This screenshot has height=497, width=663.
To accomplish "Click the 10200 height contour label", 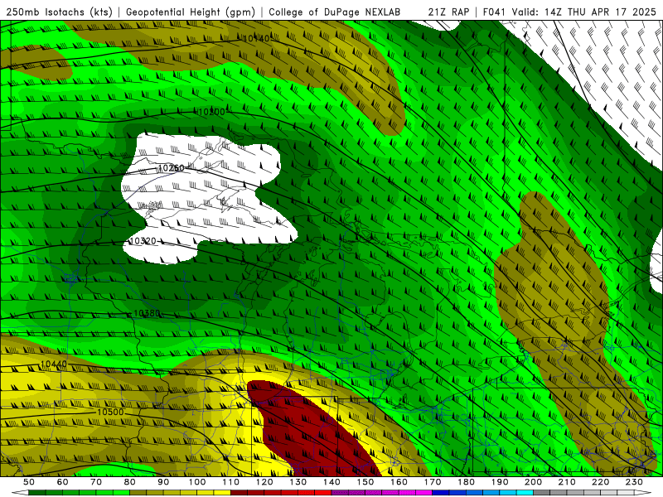I will pyautogui.click(x=211, y=112).
